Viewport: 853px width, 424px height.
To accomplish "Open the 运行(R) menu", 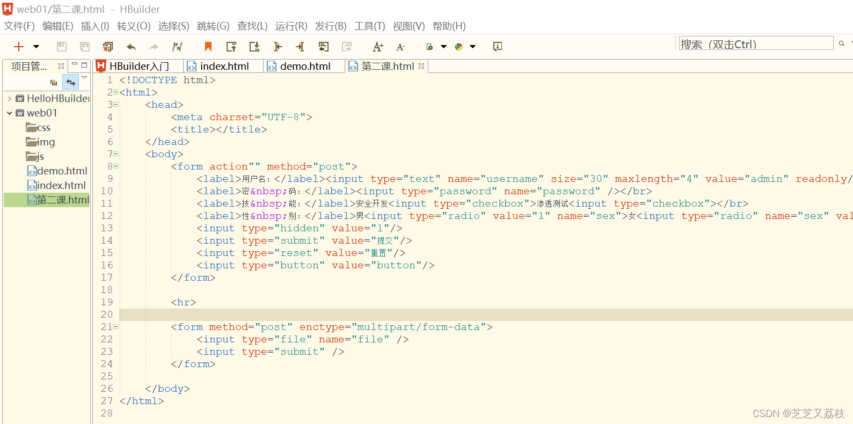I will click(x=291, y=26).
